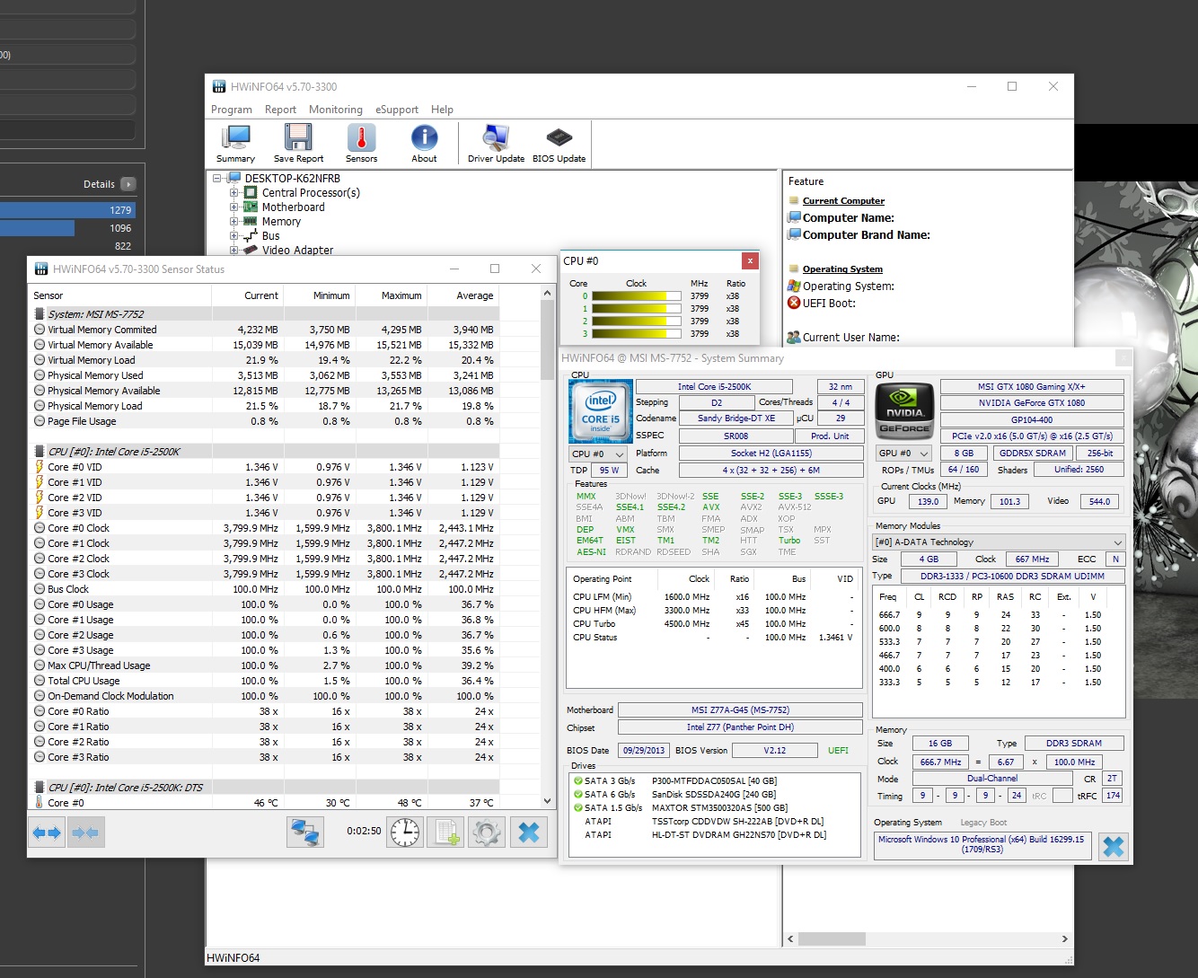This screenshot has height=978, width=1198.
Task: Click the horizontal scrollbar thumb in Feature panel
Action: click(832, 938)
